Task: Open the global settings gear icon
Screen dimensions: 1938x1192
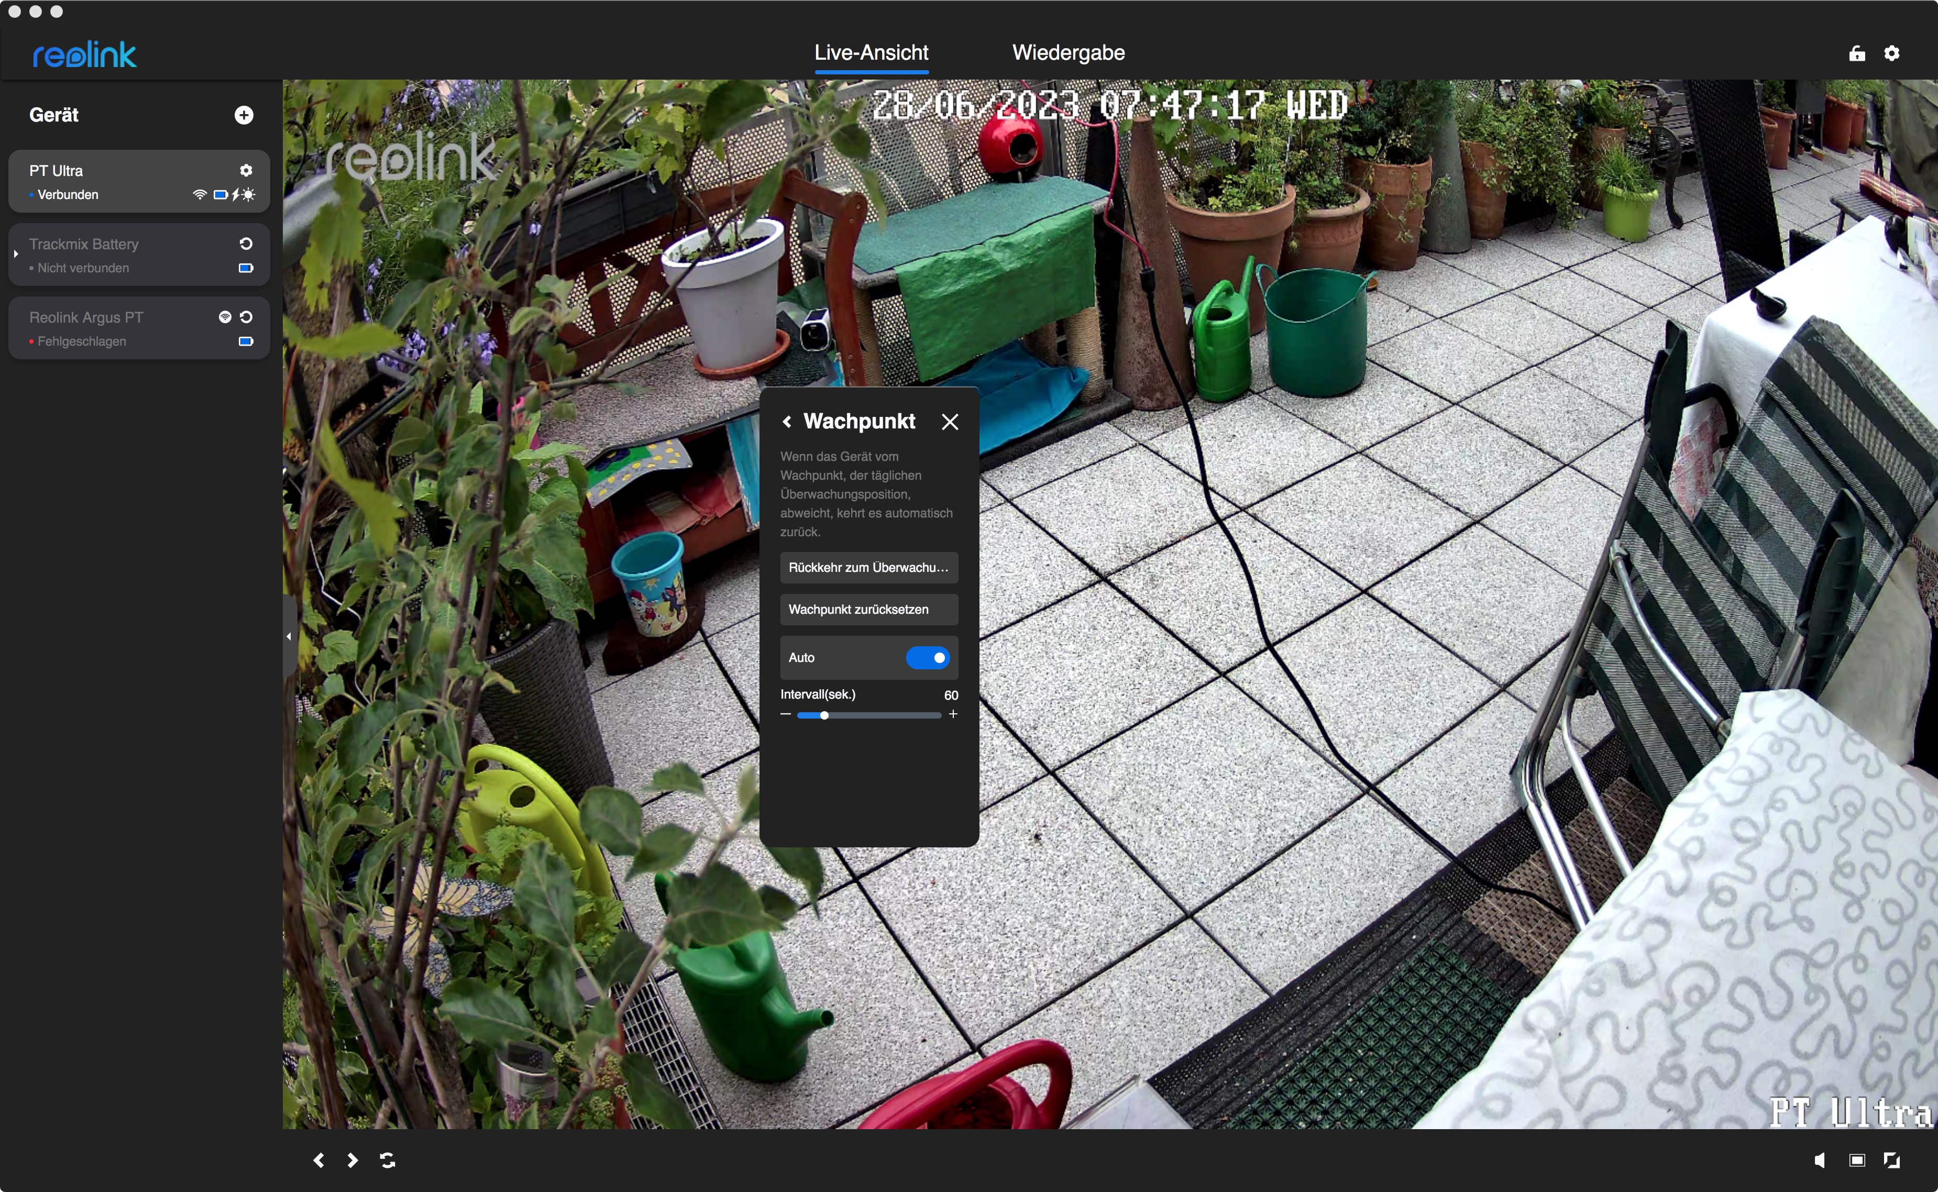Action: point(1891,53)
